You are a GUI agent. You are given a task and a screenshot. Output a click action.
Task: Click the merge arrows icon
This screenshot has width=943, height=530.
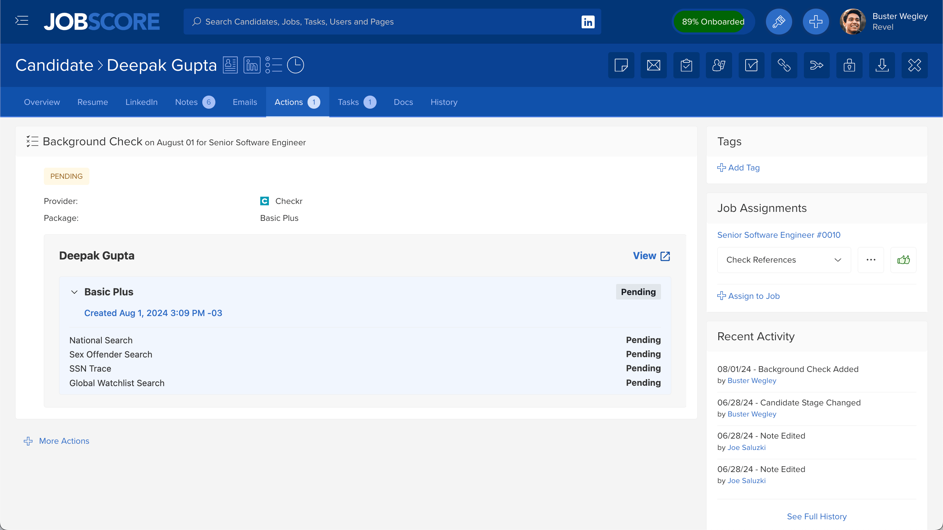(x=816, y=65)
